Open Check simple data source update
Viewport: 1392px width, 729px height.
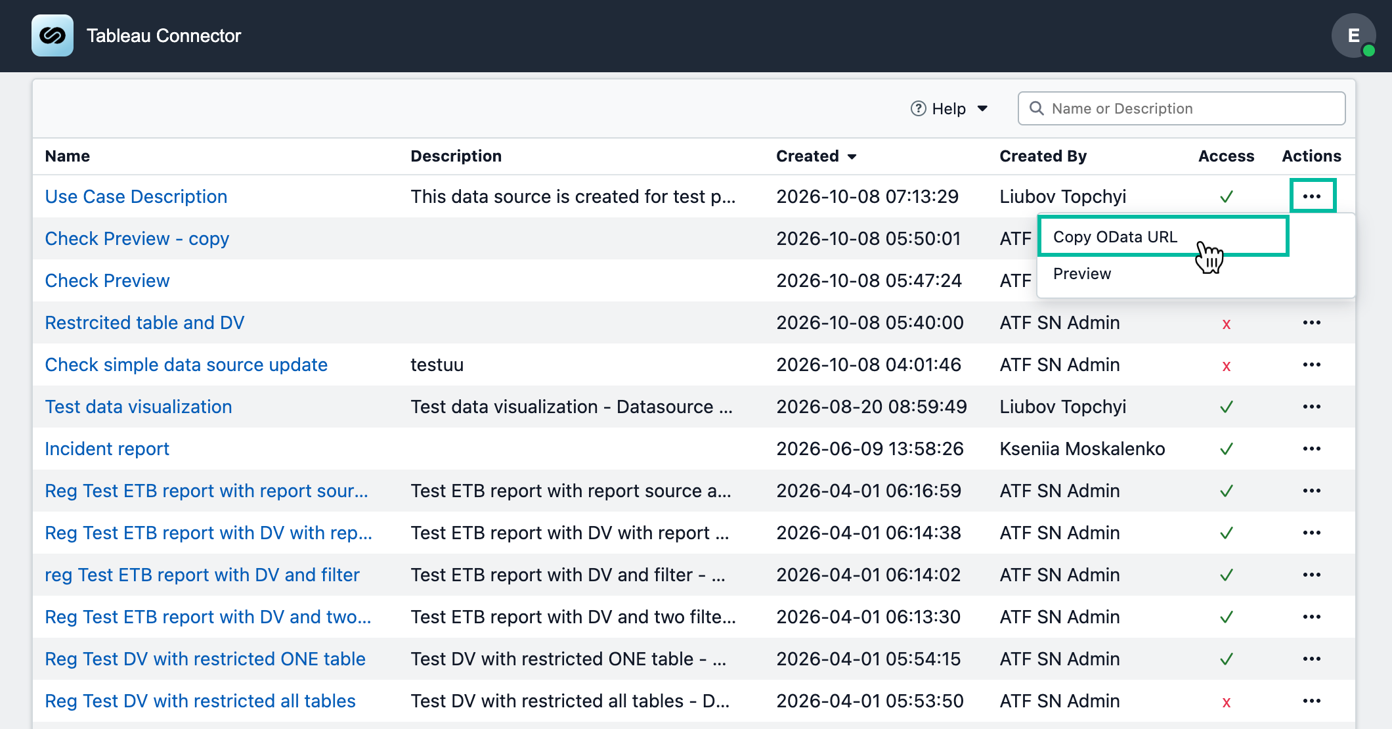[x=186, y=364]
